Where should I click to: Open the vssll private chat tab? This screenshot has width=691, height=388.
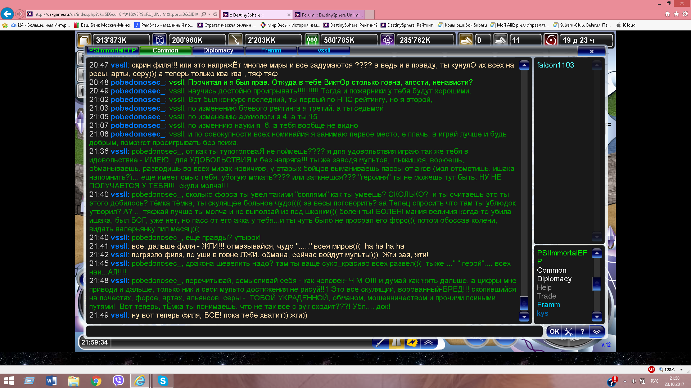[324, 51]
